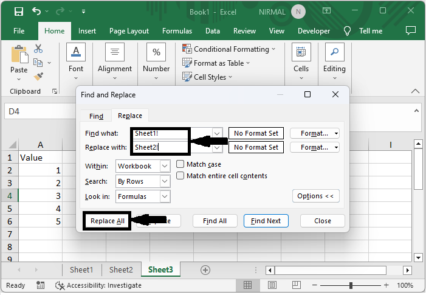Switch to Sheet1 tab

tap(81, 269)
